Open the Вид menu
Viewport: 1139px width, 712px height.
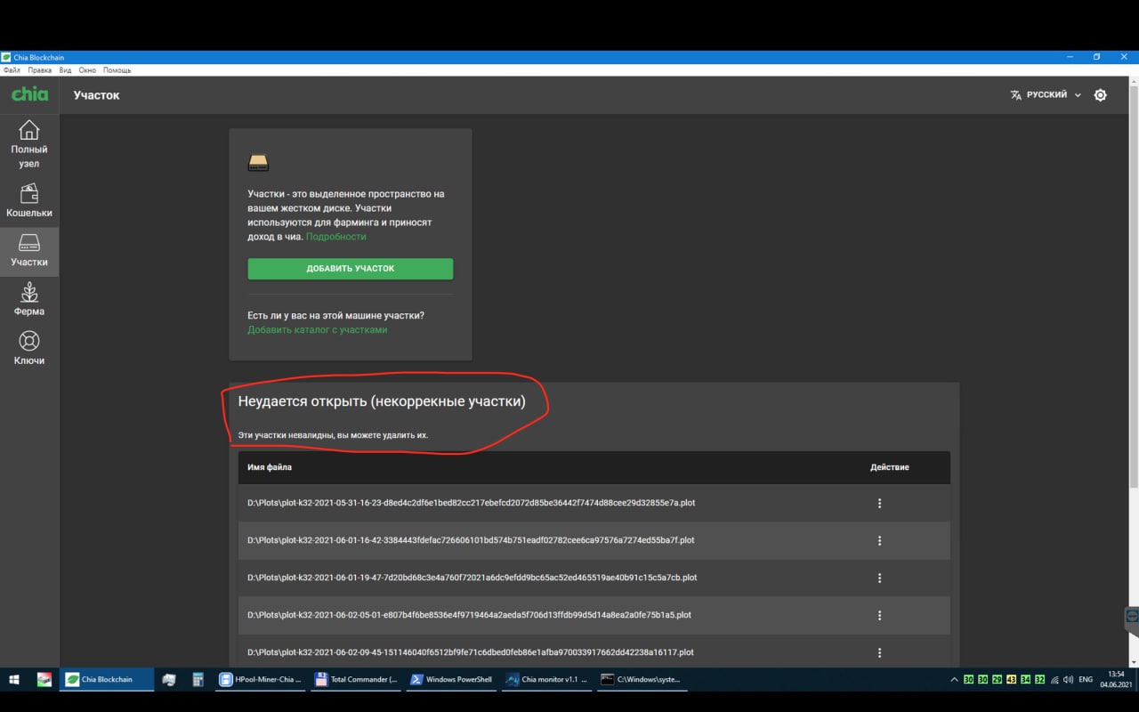click(65, 70)
